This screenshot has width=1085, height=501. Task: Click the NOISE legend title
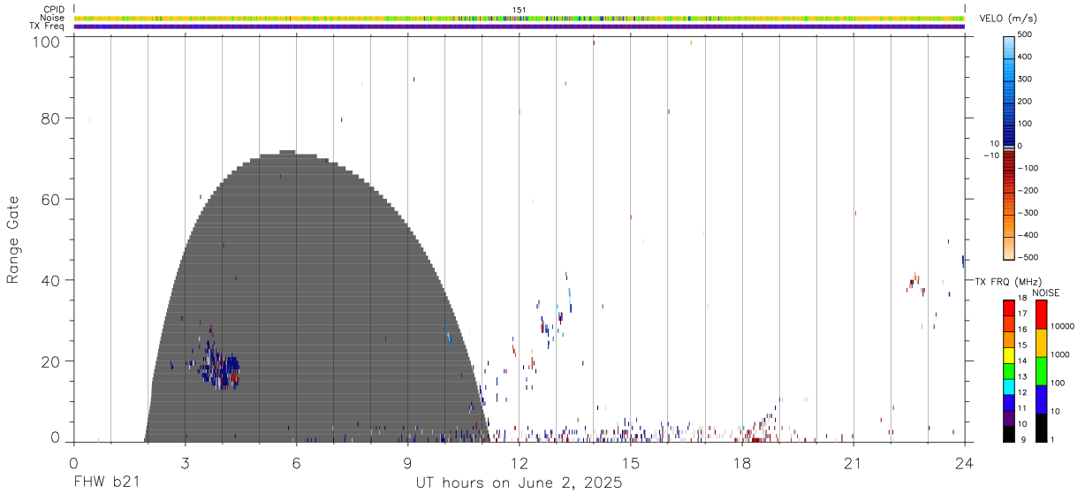[1047, 292]
